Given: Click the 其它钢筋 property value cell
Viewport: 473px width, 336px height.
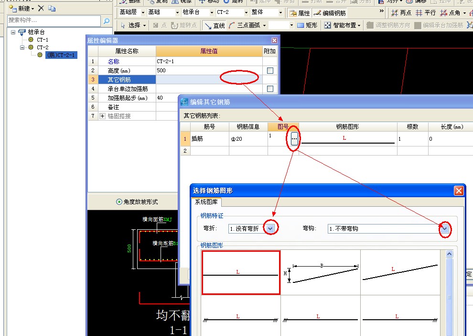Looking at the screenshot, I should coord(209,79).
